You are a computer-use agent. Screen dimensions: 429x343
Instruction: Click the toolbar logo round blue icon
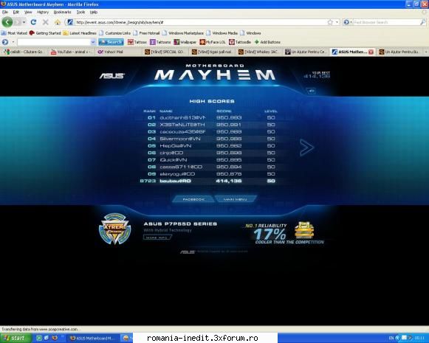click(5, 42)
